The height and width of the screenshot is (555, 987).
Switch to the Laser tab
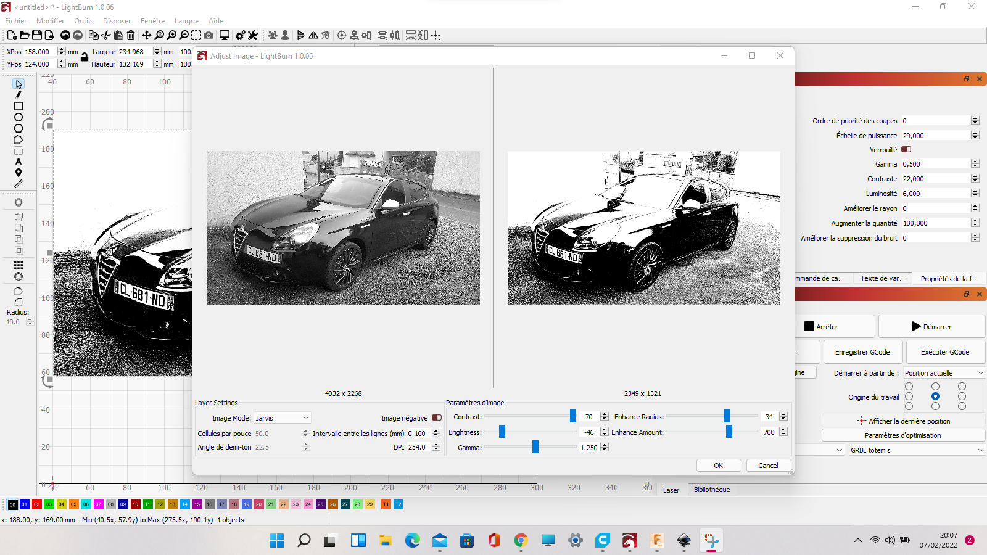[x=671, y=490]
